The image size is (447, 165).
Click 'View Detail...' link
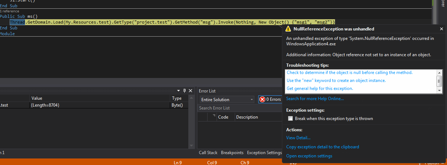coord(298,138)
